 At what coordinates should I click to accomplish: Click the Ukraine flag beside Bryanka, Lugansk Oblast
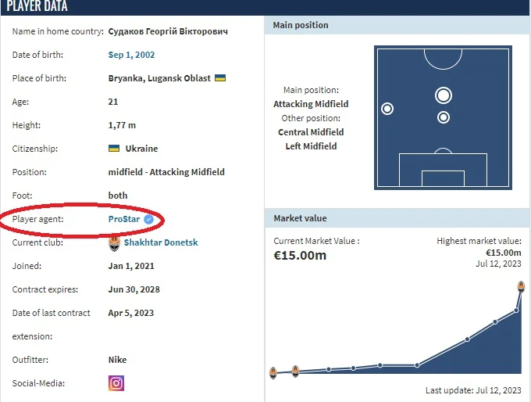coord(220,78)
